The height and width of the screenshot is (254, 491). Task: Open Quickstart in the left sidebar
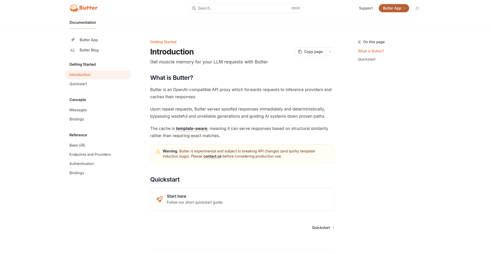(78, 84)
